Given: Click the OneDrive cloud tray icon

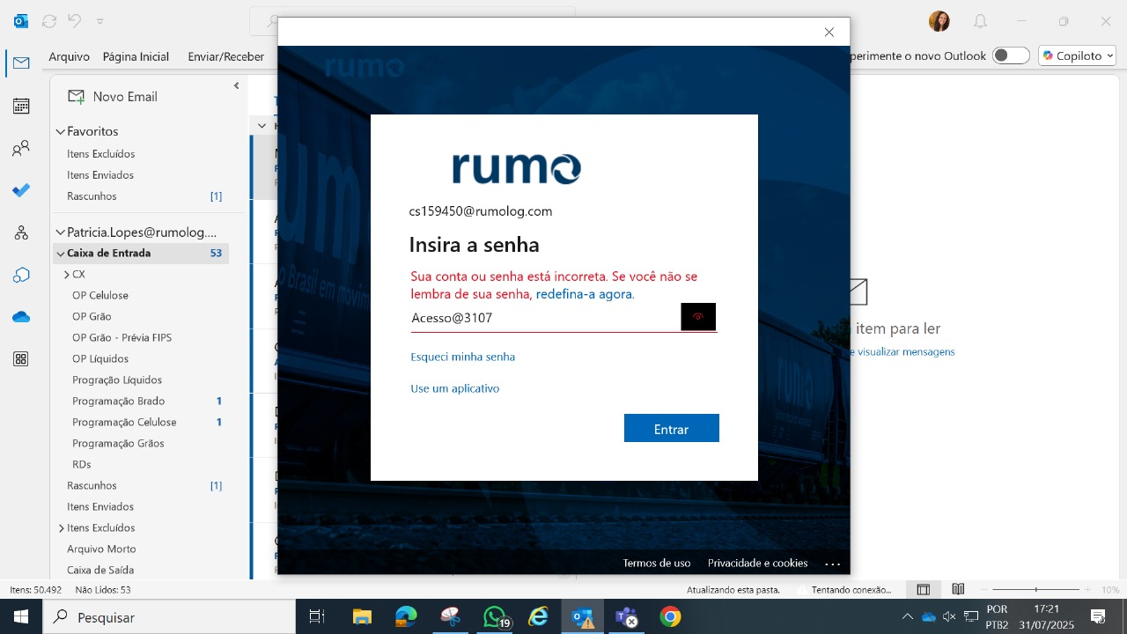Looking at the screenshot, I should 928,616.
